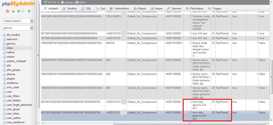Open the outbox table link

pos(11,57)
